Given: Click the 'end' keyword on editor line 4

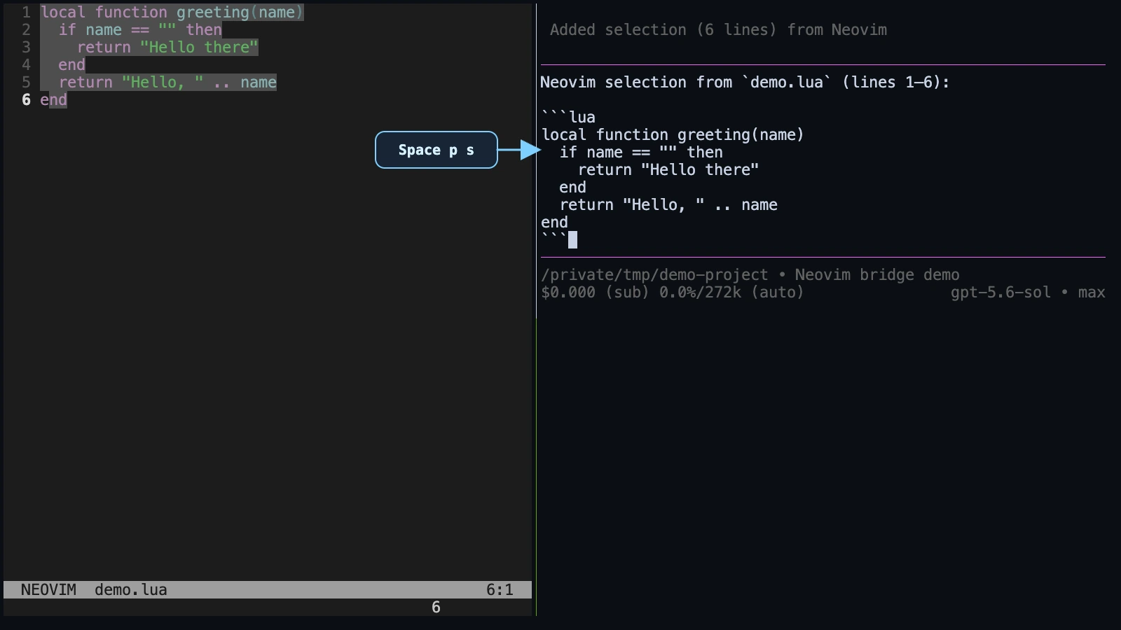Looking at the screenshot, I should coord(71,65).
